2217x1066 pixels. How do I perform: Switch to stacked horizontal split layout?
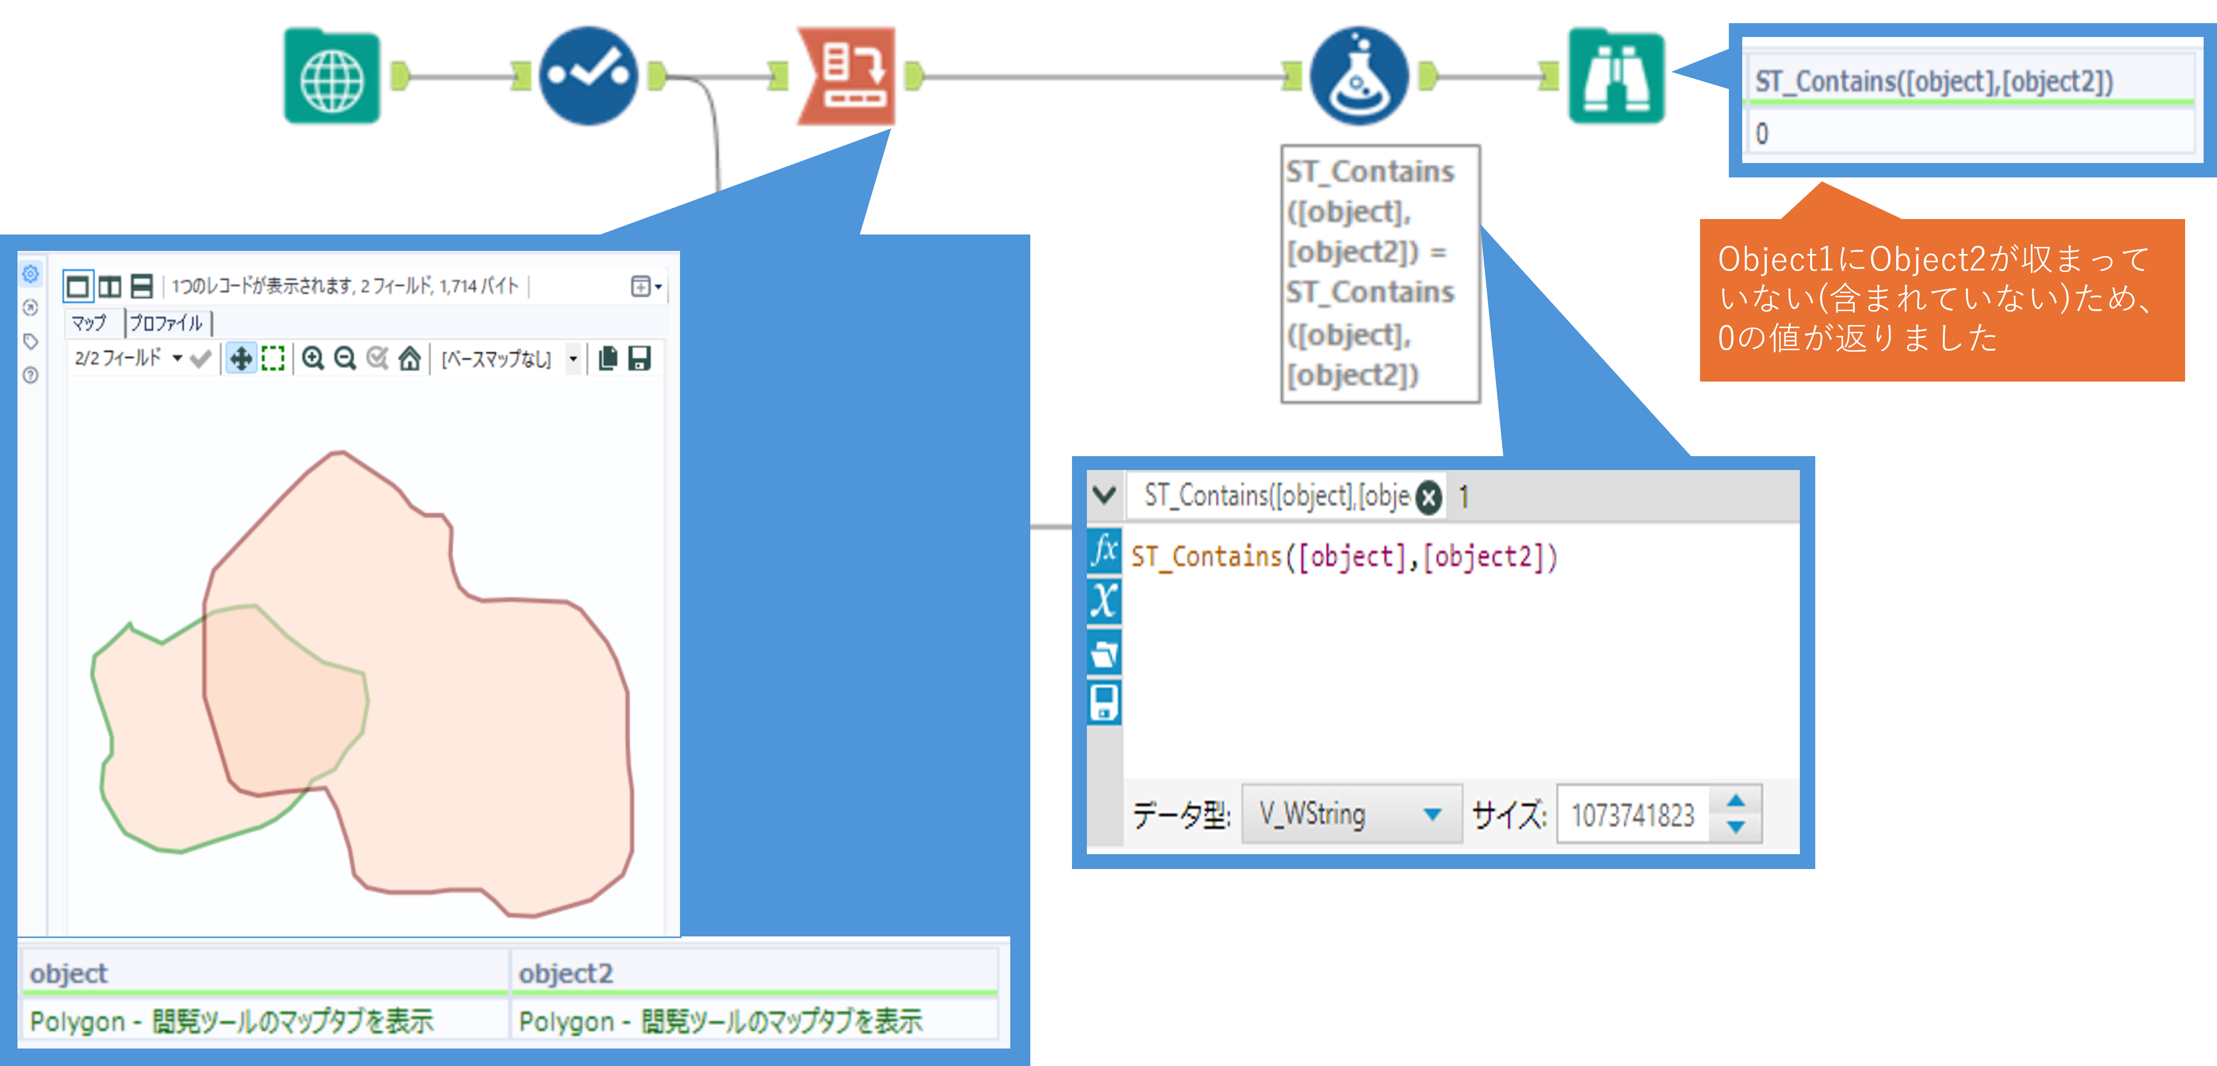click(x=141, y=285)
